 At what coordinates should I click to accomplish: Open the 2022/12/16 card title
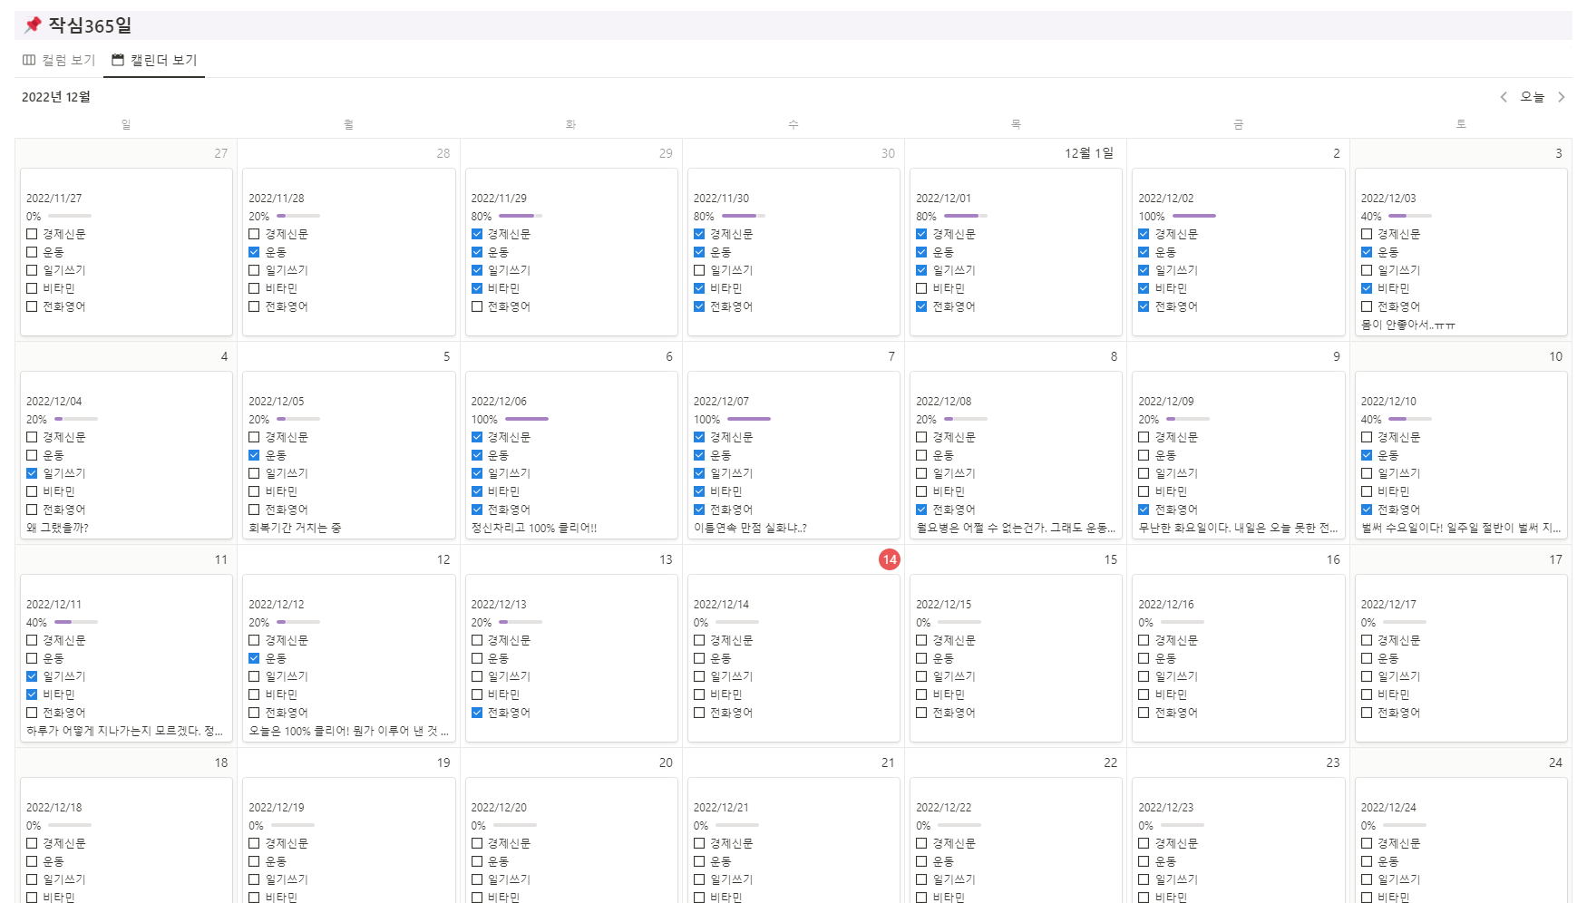pyautogui.click(x=1166, y=604)
